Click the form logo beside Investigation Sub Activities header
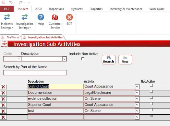Viewport: 170px width, 126px height. pos(4,44)
